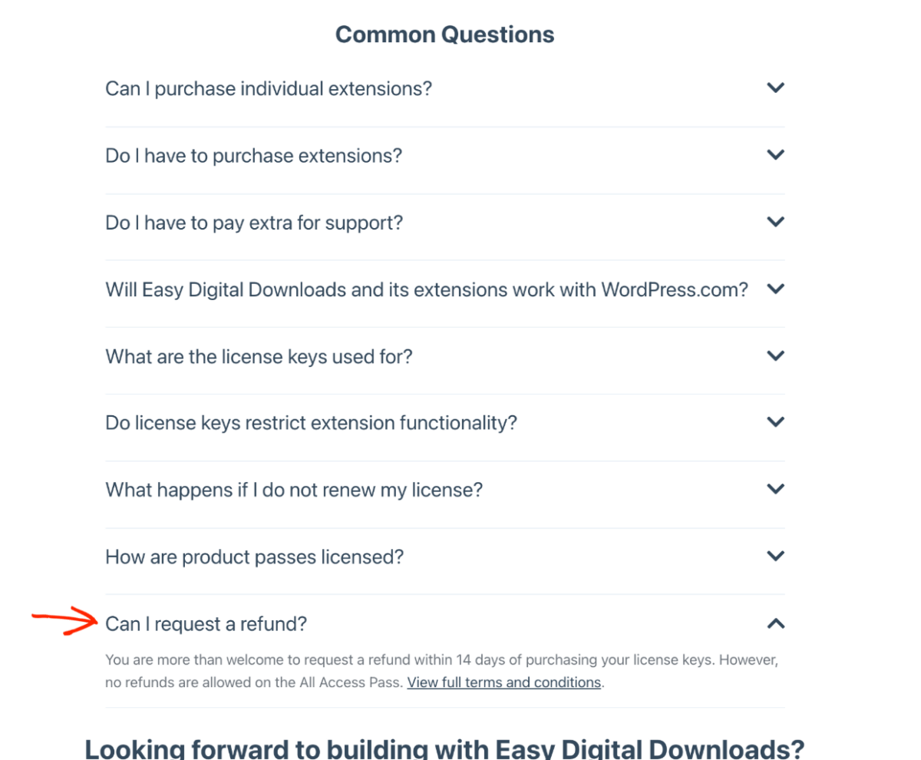The height and width of the screenshot is (760, 921).
Task: Open the license renewal question chevron
Action: pyautogui.click(x=775, y=488)
